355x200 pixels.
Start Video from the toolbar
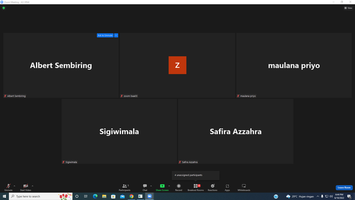(26, 187)
